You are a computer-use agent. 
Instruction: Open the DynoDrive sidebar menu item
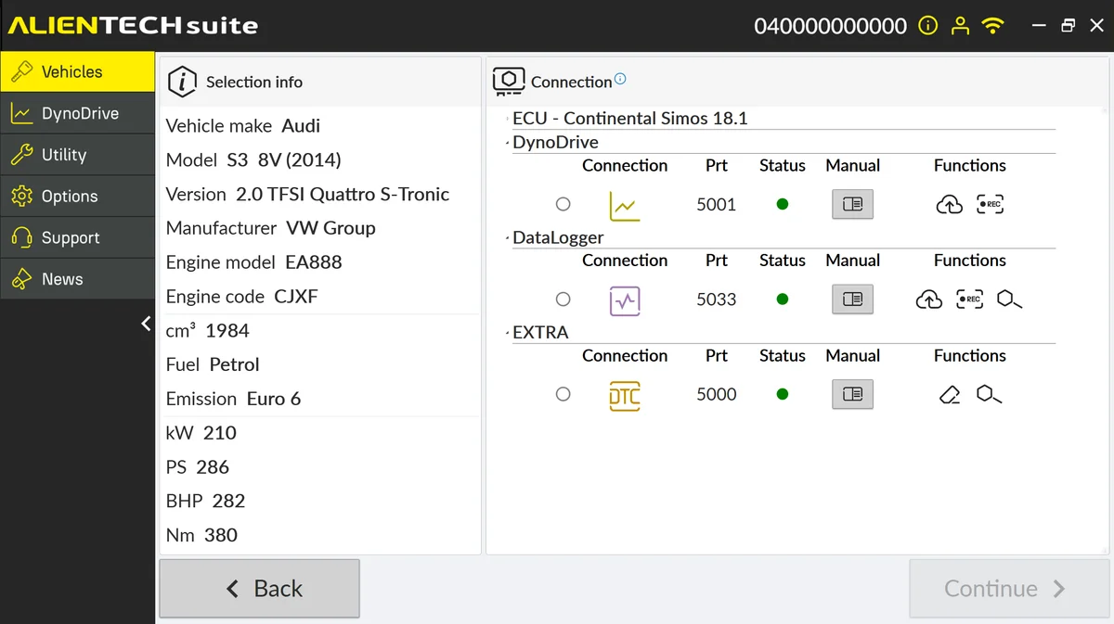point(77,113)
